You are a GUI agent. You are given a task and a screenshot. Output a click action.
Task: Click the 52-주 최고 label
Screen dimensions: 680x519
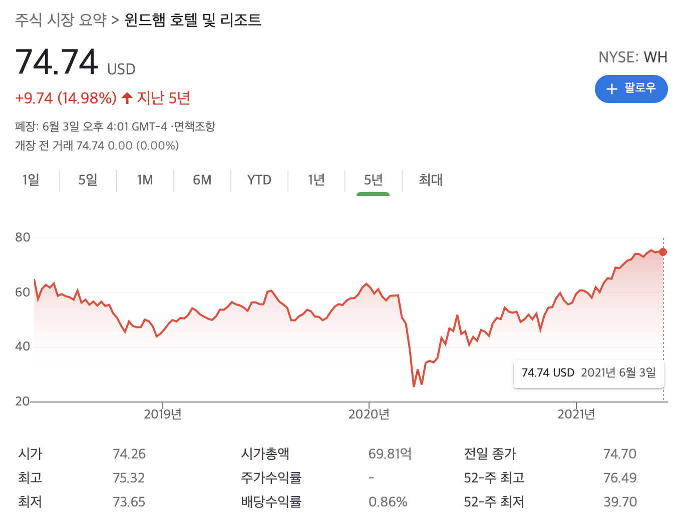coord(494,478)
